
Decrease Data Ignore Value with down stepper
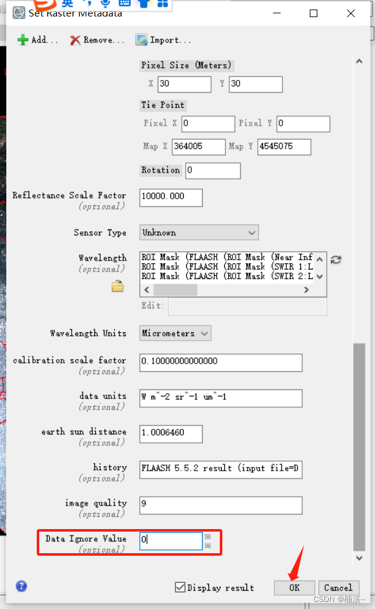(x=208, y=546)
